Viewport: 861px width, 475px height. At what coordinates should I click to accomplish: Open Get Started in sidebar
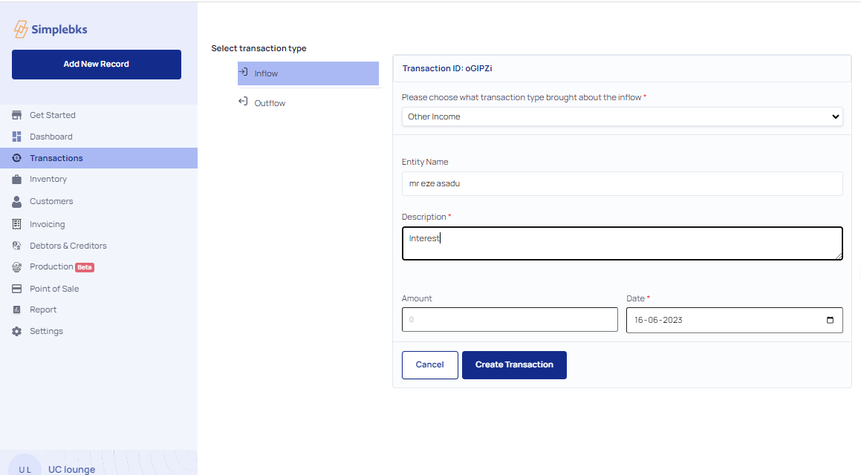tap(53, 115)
